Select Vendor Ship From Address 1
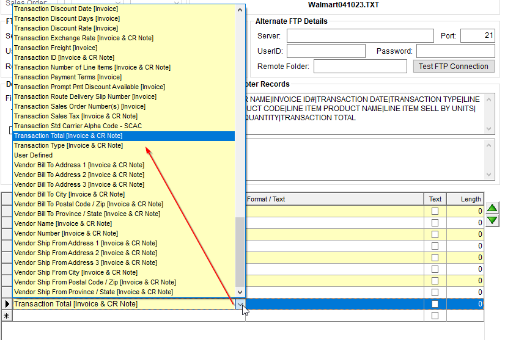The width and height of the screenshot is (505, 340). [x=123, y=243]
